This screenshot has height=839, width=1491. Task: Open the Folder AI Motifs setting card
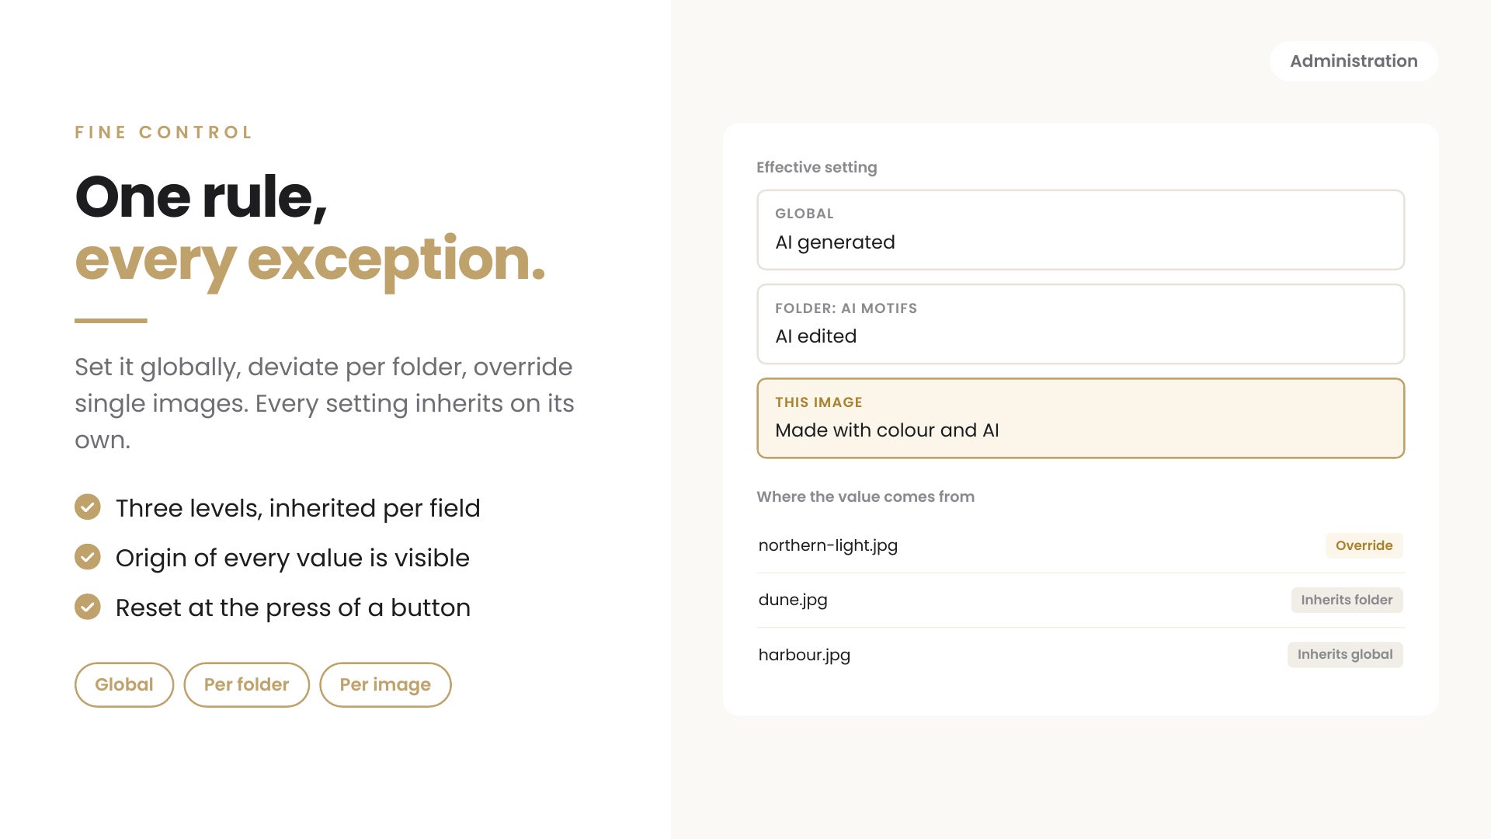[1080, 324]
